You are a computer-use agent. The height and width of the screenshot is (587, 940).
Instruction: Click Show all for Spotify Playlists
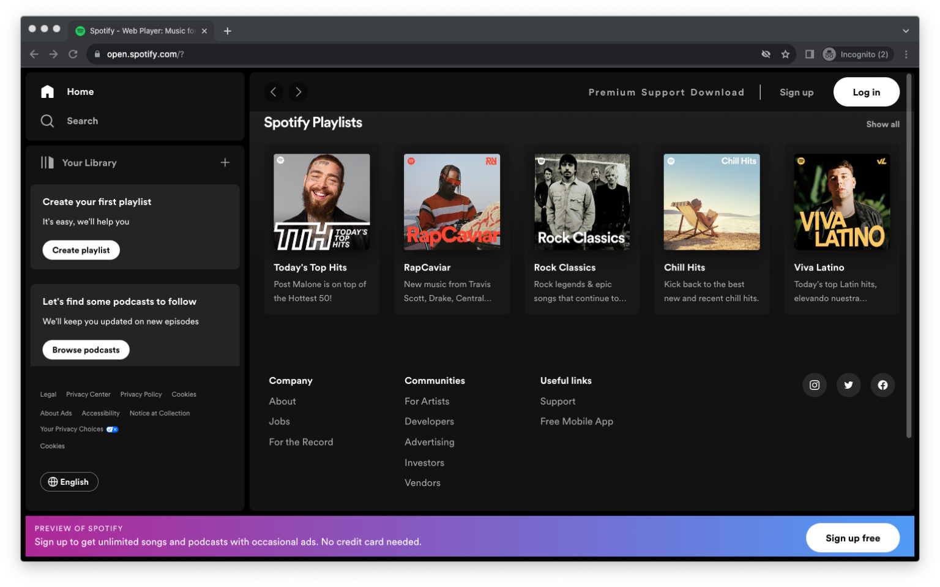882,124
